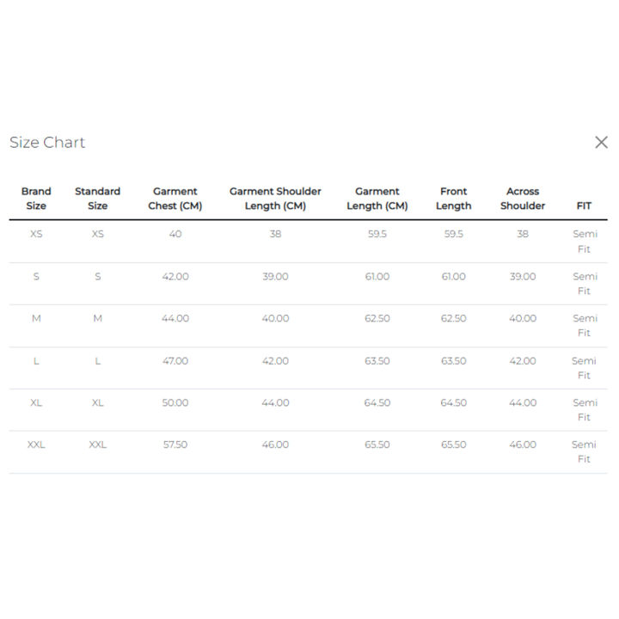Click the Brand Size column header
619x619 pixels.
pyautogui.click(x=36, y=199)
